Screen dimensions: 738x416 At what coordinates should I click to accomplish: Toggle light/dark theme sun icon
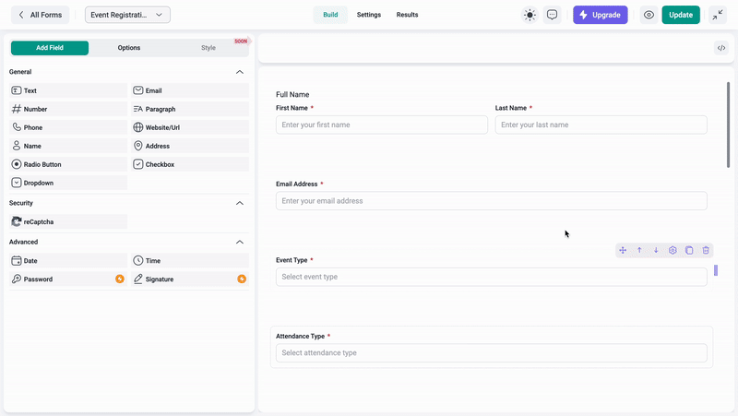click(x=530, y=15)
